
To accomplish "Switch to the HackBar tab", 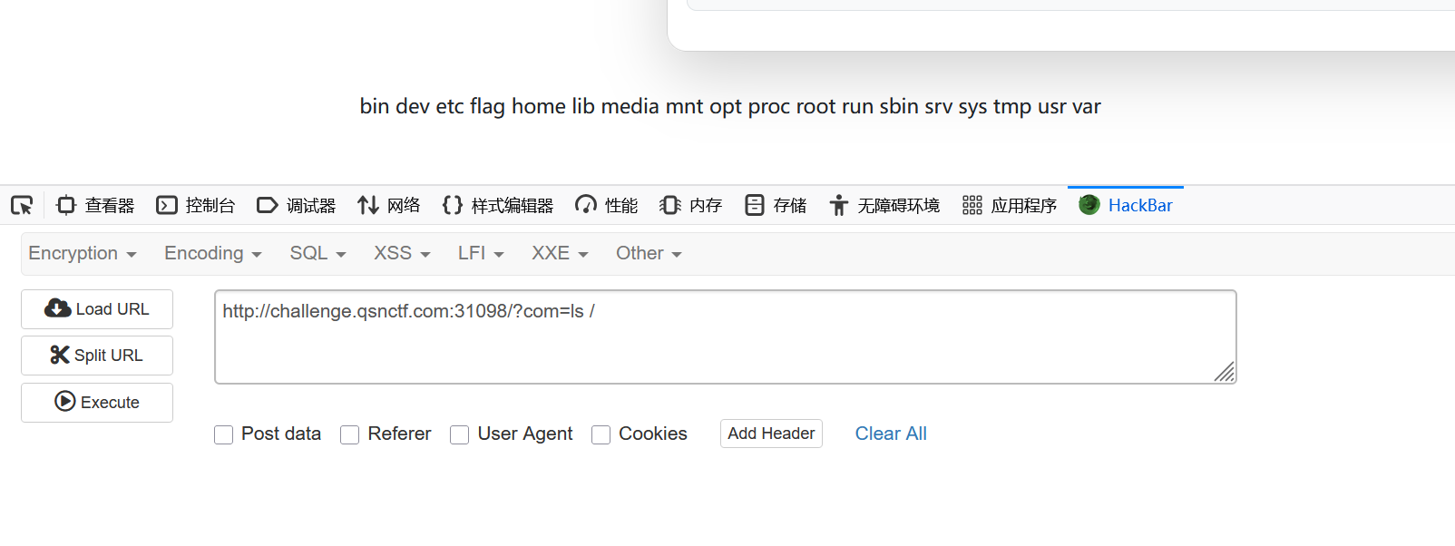I will [x=1126, y=206].
